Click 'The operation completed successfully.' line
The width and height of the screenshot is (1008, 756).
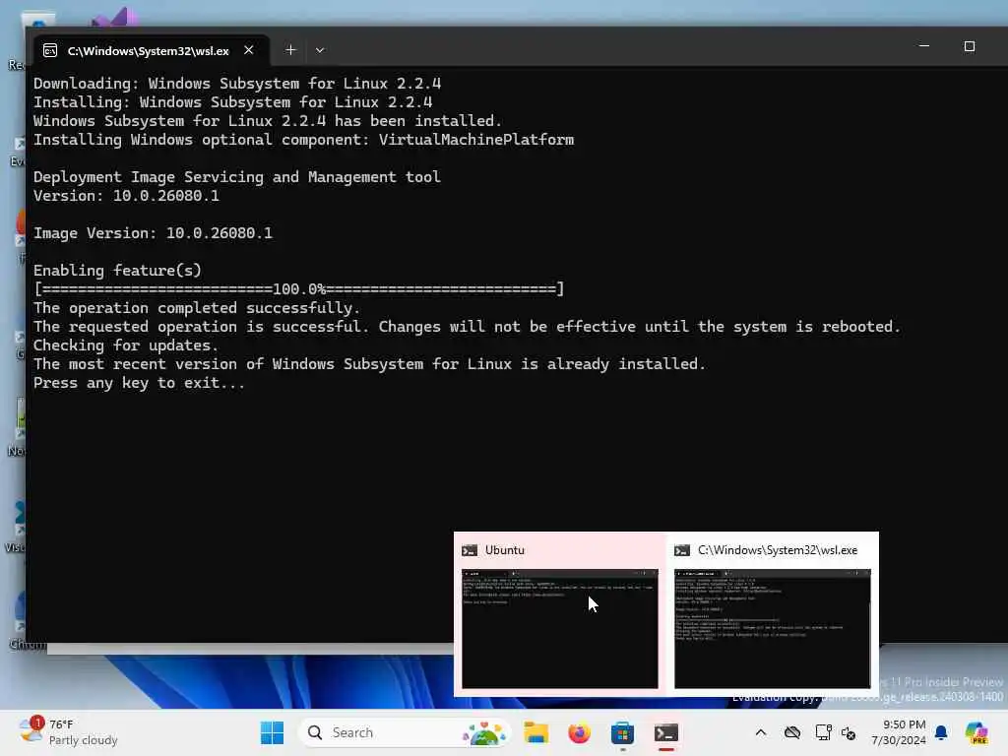coord(197,308)
